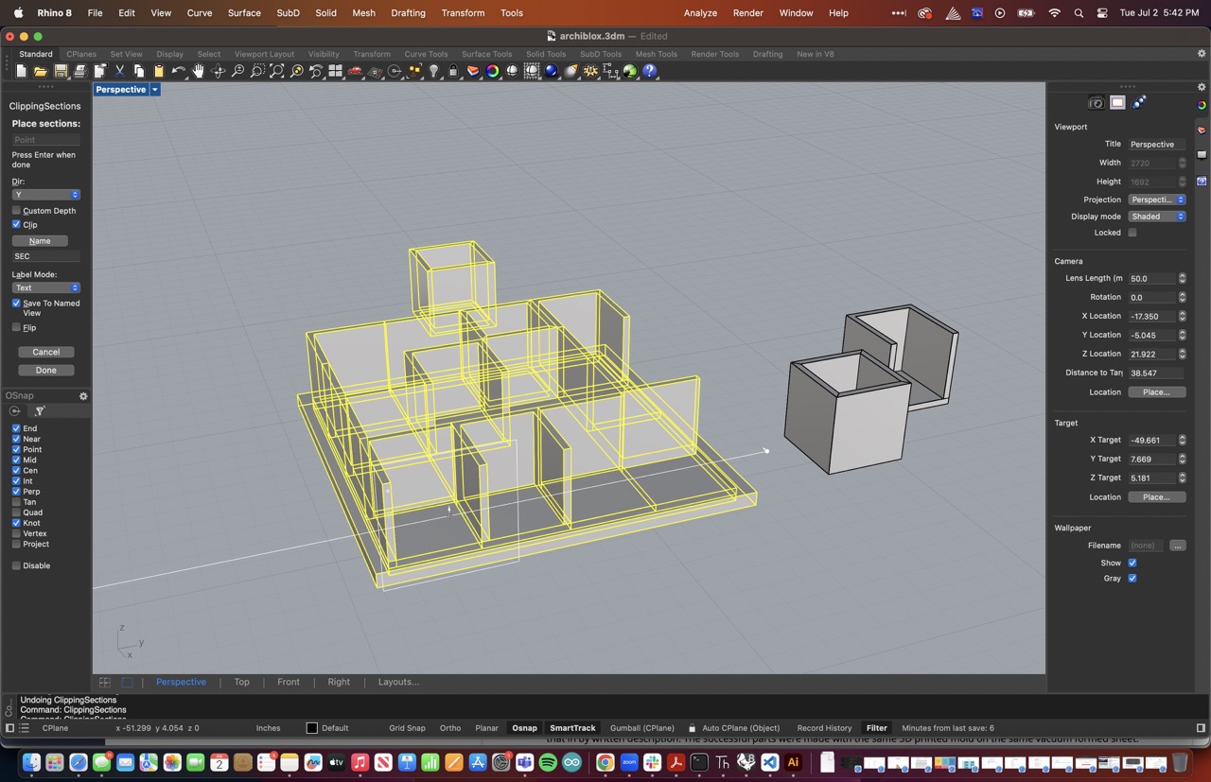The width and height of the screenshot is (1211, 782).
Task: Click the X Target stepper
Action: pyautogui.click(x=1182, y=441)
